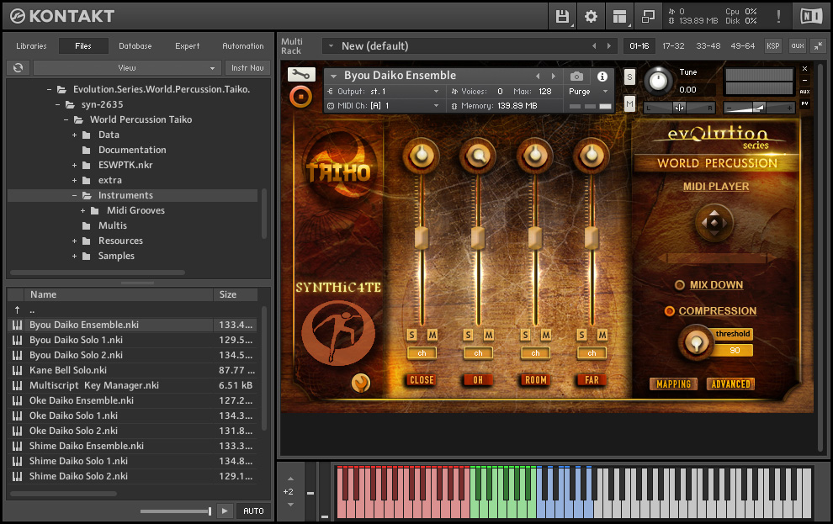This screenshot has width=833, height=524.
Task: Click the workspace layout icon
Action: coord(619,16)
